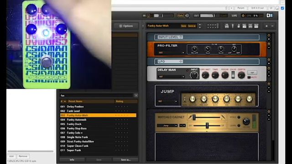Show the tuner via tuning fork icon
Viewport: 292px width, 164px height.
pyautogui.click(x=233, y=26)
